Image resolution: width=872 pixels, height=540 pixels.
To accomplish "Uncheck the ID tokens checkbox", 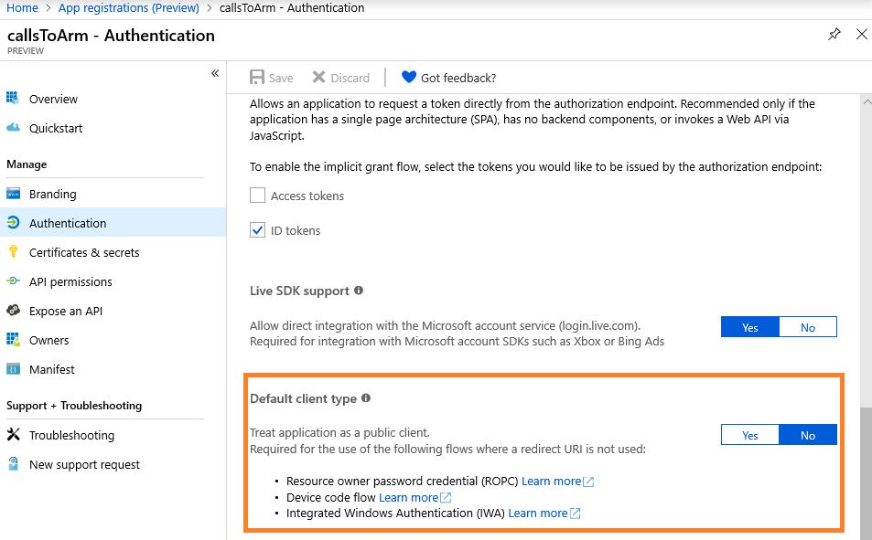I will (257, 230).
